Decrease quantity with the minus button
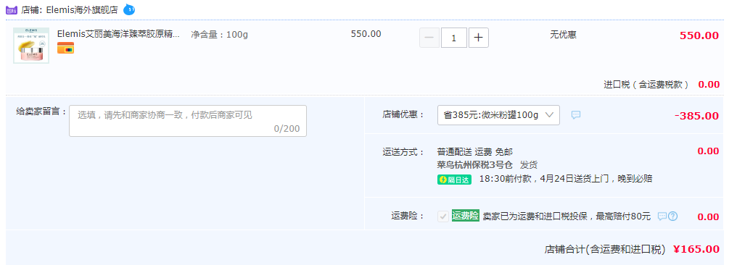Viewport: 729px width, 265px height. 429,38
